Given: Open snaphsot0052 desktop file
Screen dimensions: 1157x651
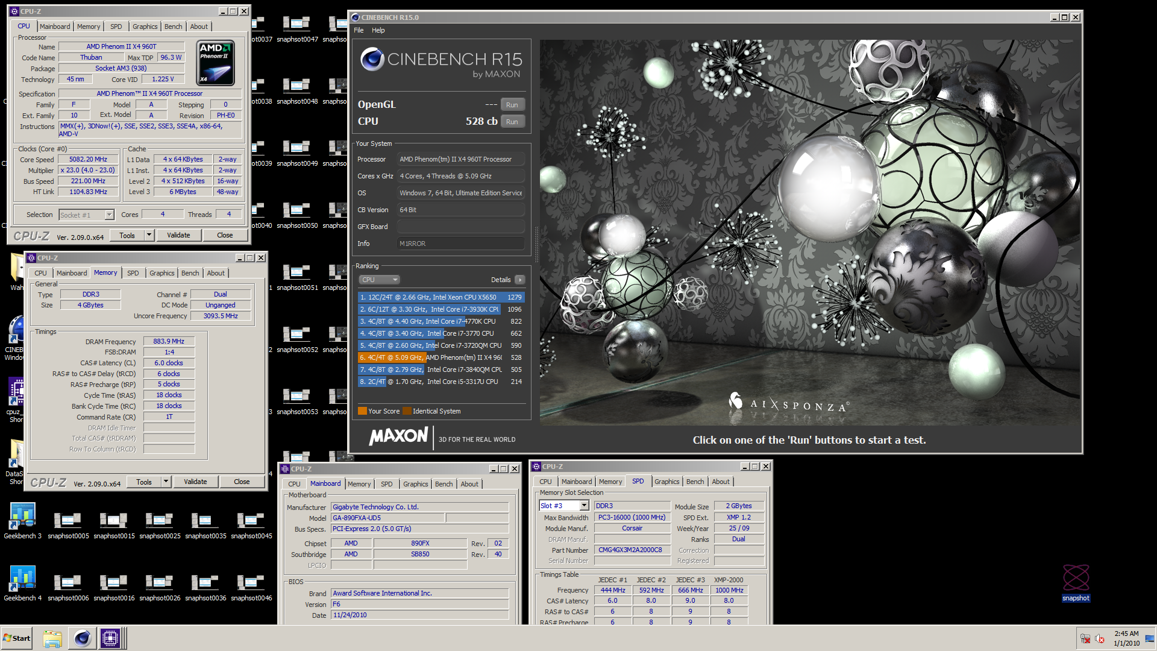Looking at the screenshot, I should click(x=297, y=339).
